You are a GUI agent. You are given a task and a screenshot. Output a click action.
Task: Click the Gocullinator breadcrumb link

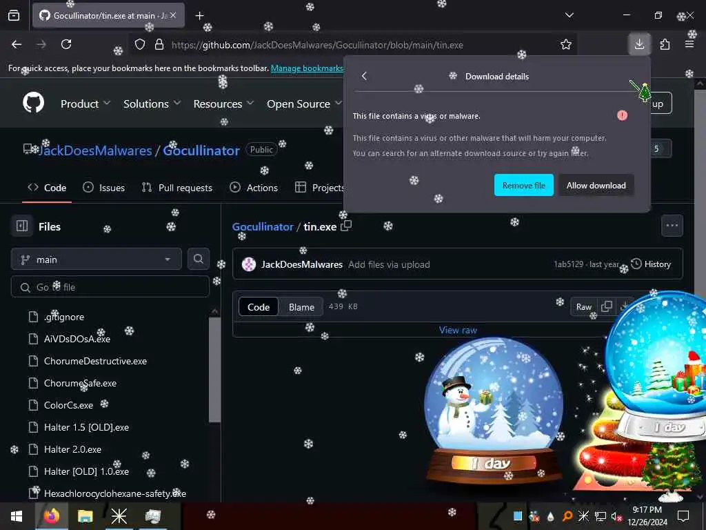[x=263, y=226]
